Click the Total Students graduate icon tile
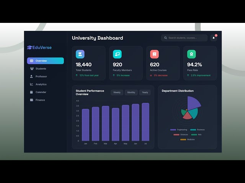The image size is (245, 183). tap(80, 54)
